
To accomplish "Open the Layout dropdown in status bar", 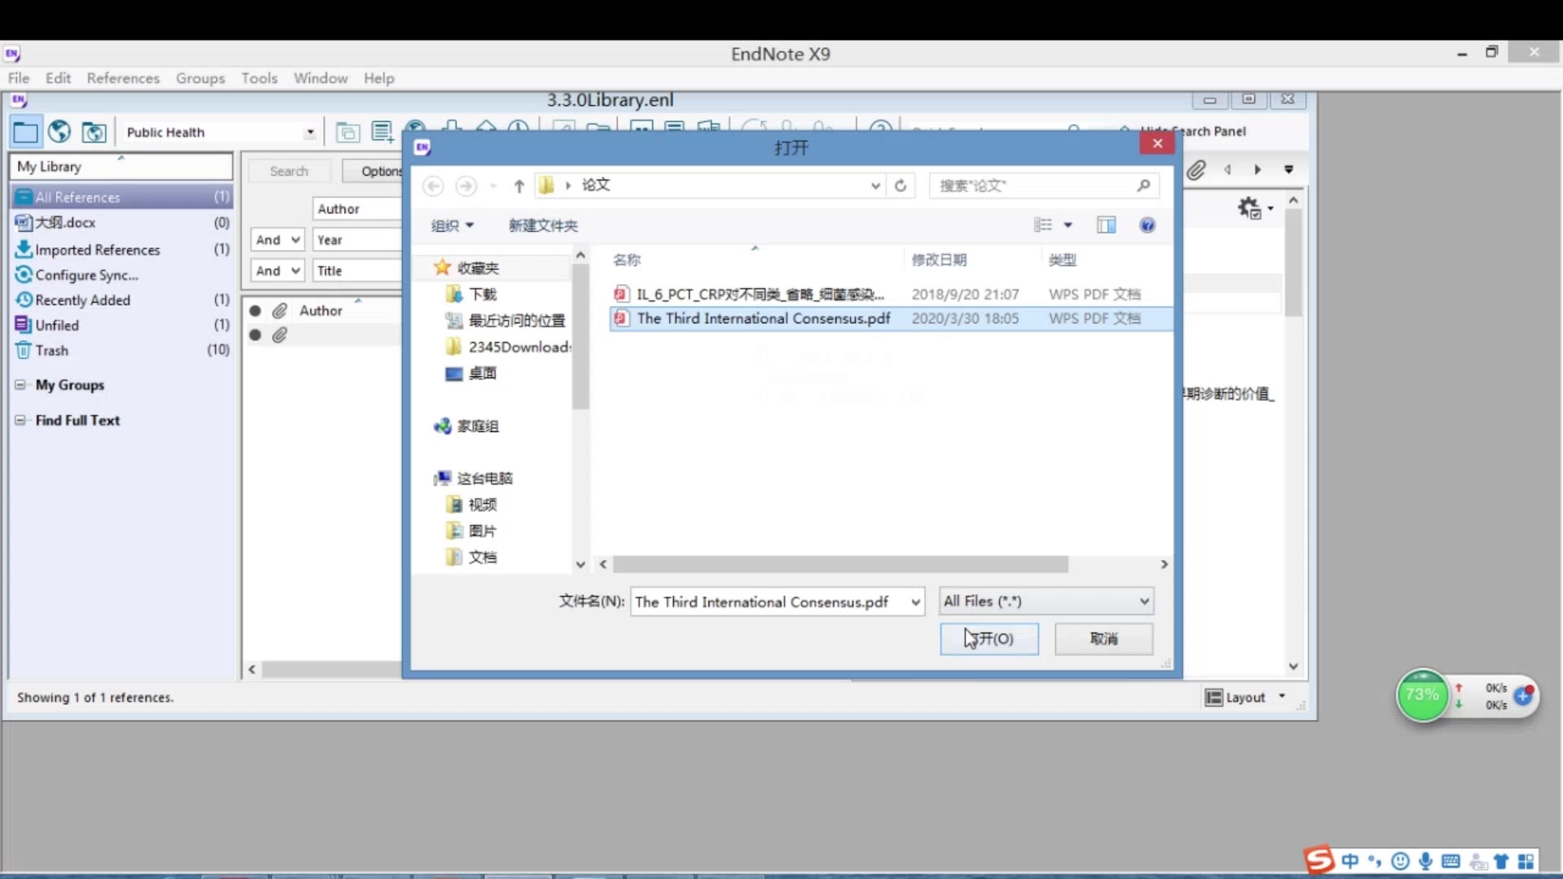I will click(1245, 698).
